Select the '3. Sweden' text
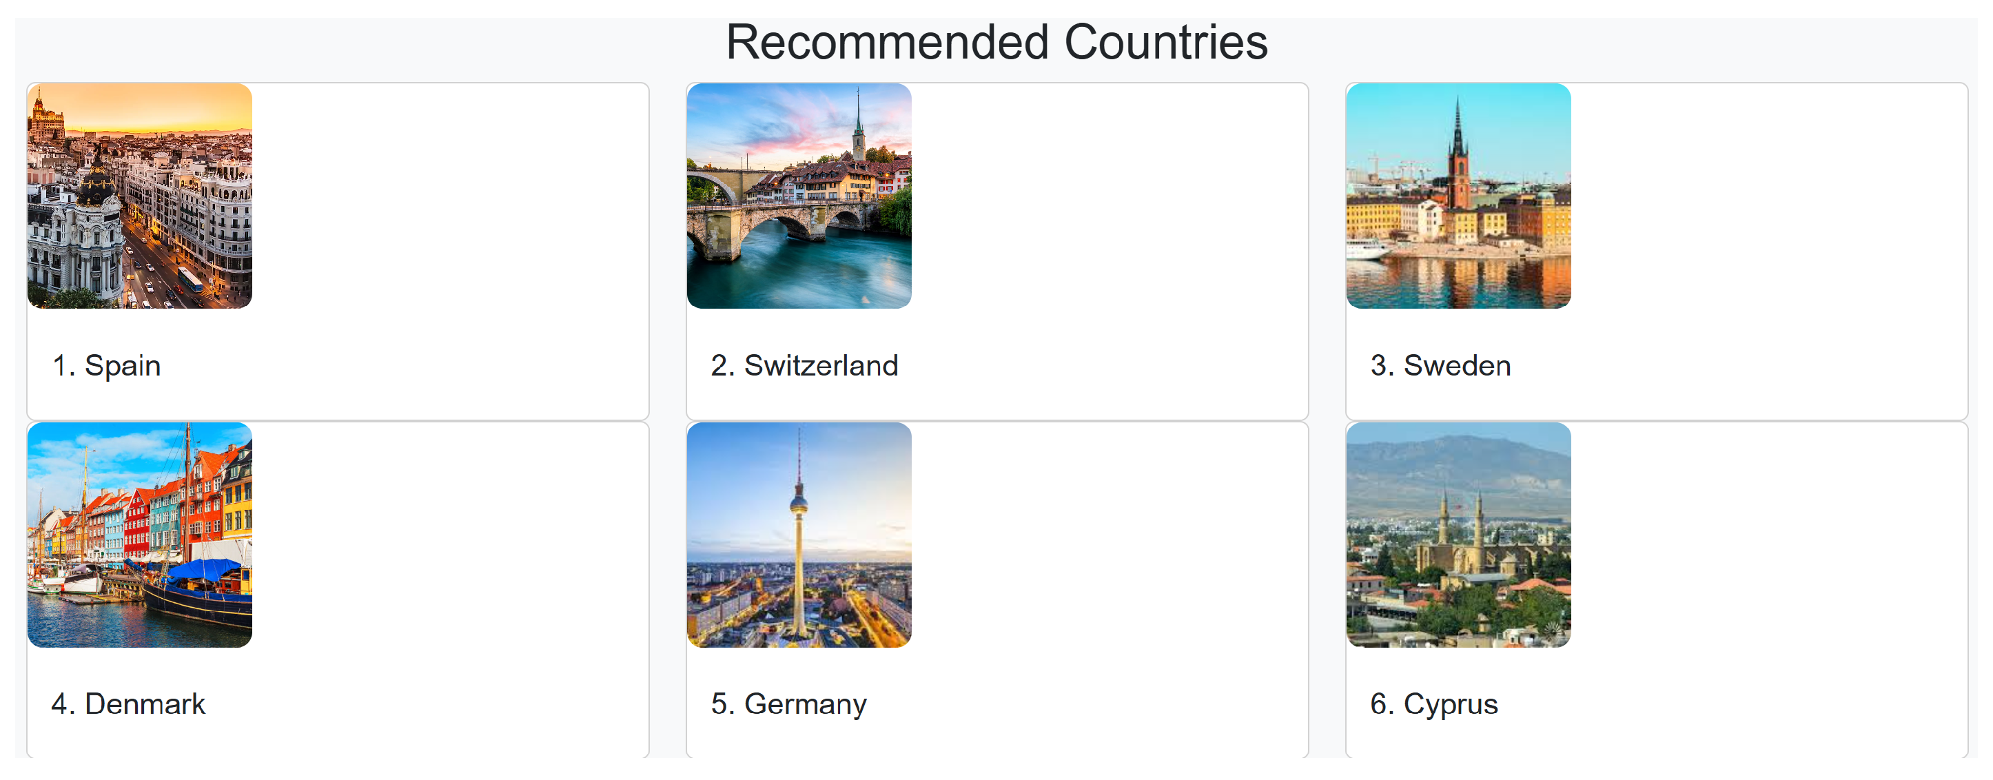 tap(1440, 365)
